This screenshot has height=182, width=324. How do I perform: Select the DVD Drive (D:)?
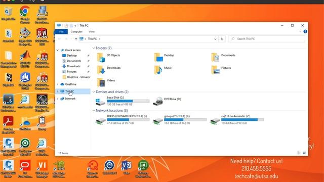168,101
